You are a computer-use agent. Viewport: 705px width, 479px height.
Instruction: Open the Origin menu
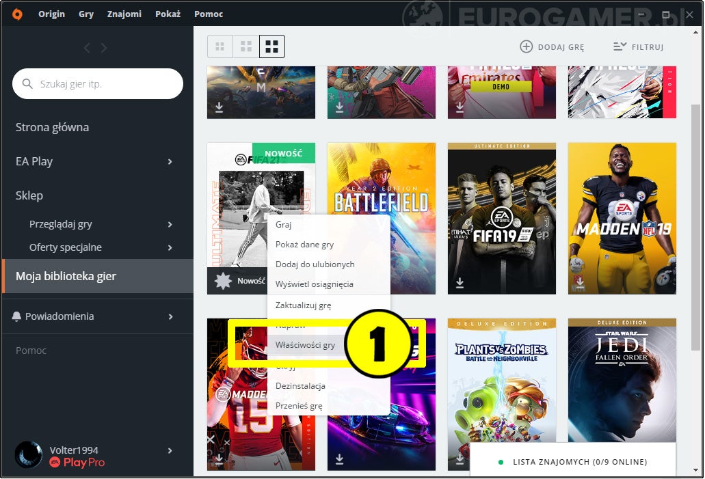[51, 14]
